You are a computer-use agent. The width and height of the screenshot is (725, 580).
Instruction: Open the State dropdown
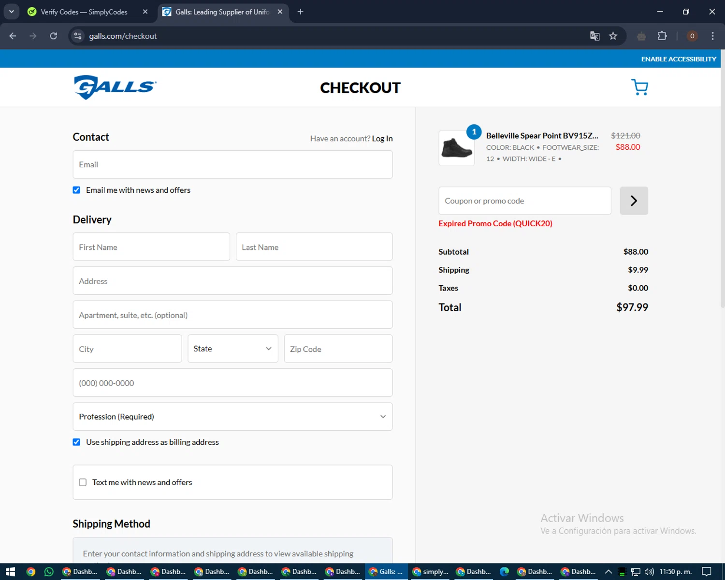[x=232, y=348]
